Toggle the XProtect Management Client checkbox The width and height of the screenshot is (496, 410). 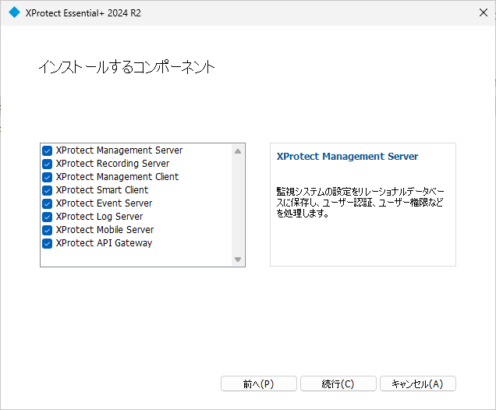point(47,178)
